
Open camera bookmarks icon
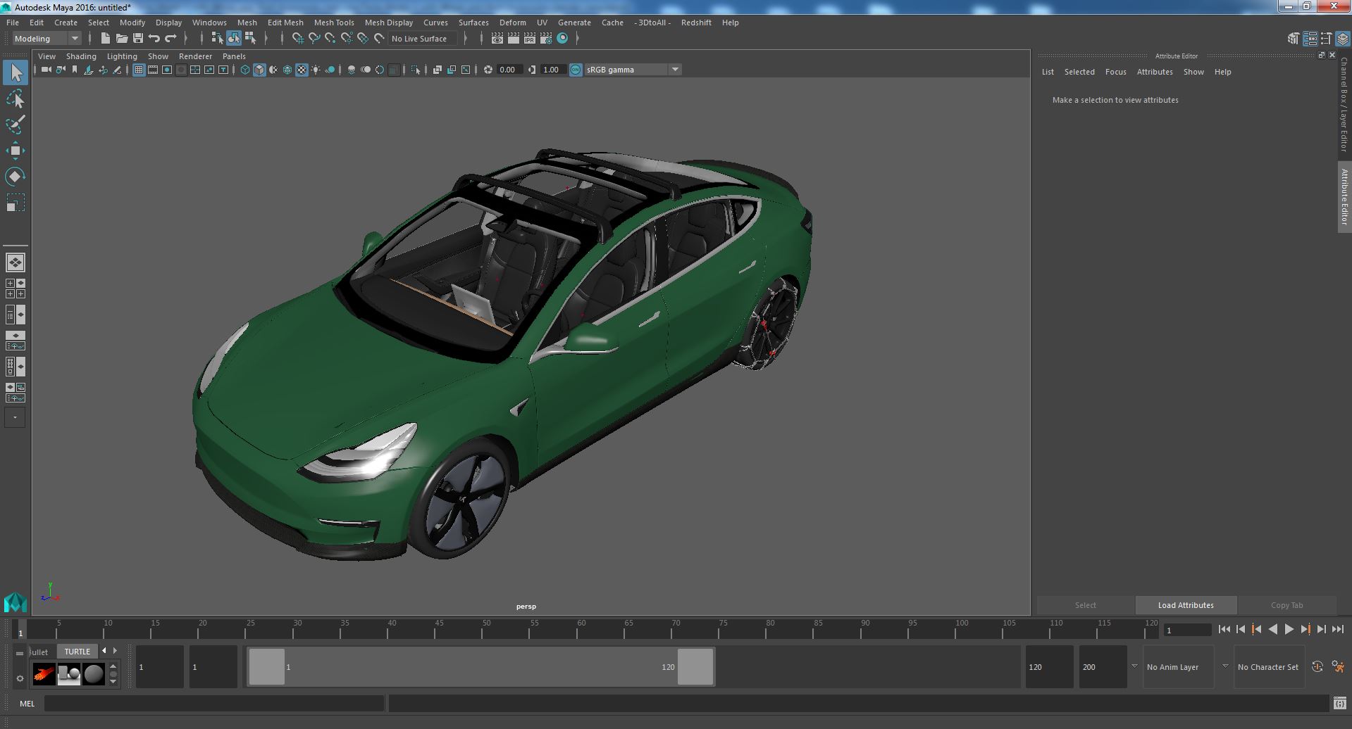click(75, 70)
